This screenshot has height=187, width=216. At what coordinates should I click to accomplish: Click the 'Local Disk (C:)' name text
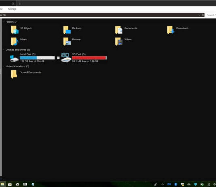pos(28,54)
